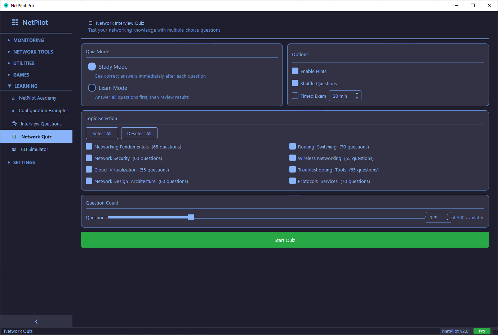Click the question count slider handle
Viewport: 498px width, 335px height.
[191, 217]
